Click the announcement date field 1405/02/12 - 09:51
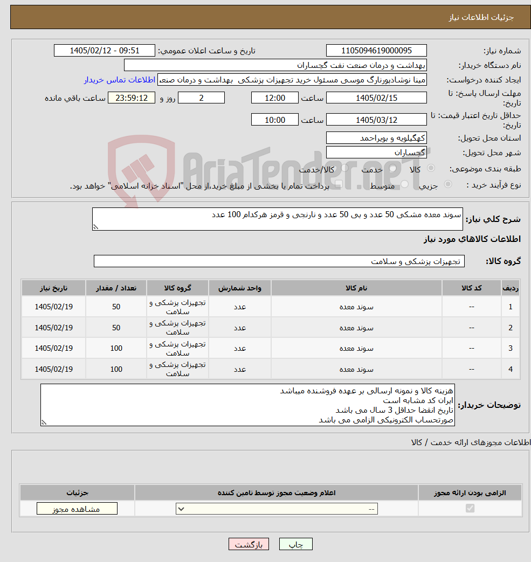Image resolution: width=531 pixels, height=562 pixels. click(105, 51)
